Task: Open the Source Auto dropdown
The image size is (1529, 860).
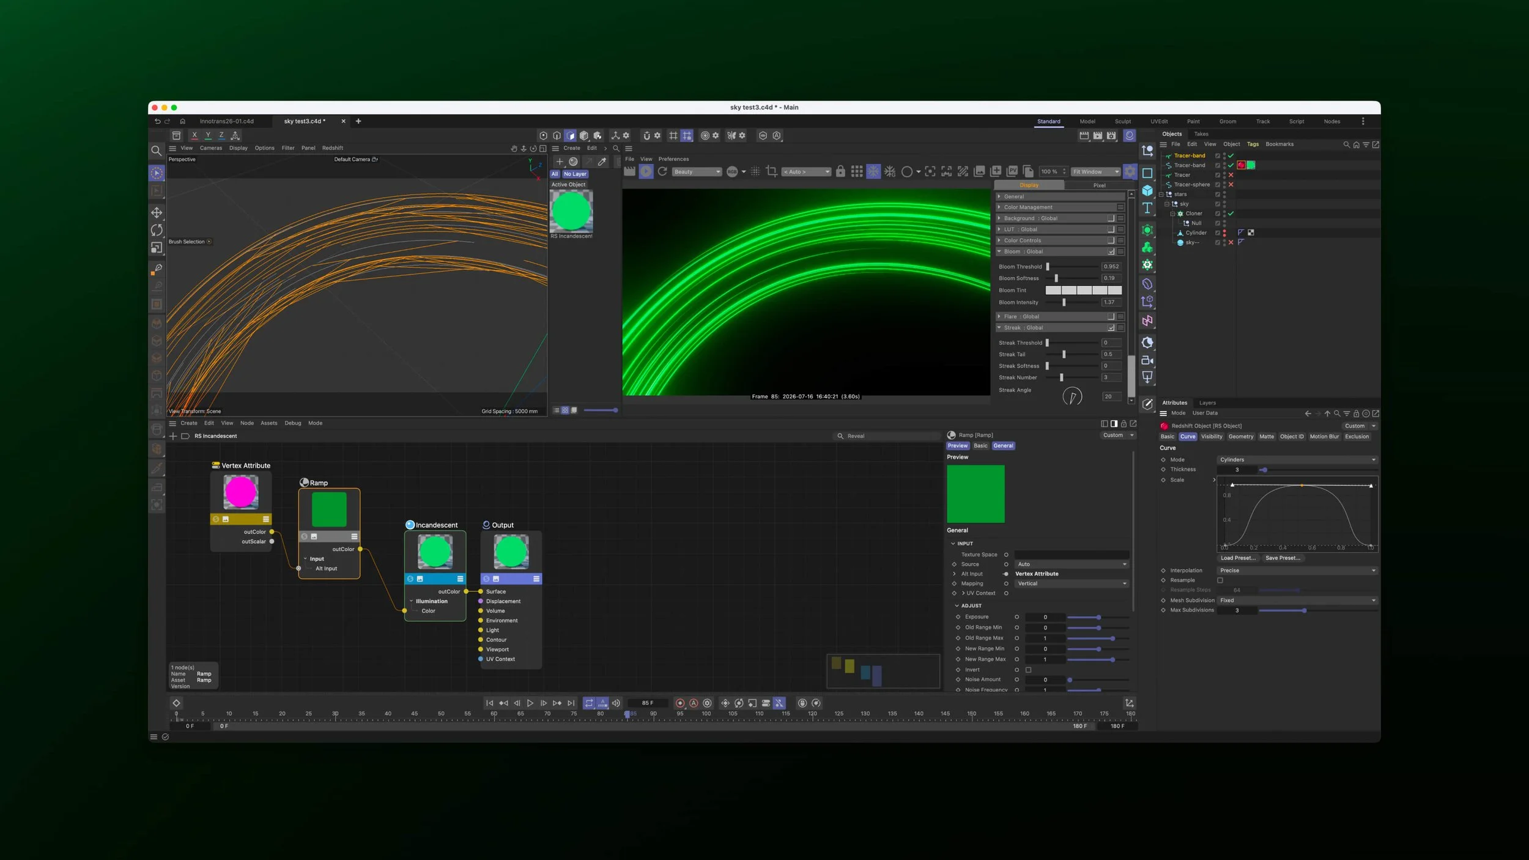Action: (1072, 565)
